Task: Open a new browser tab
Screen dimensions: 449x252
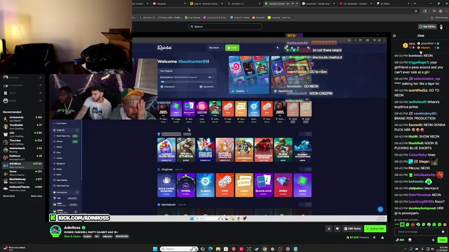Action: 415,3
